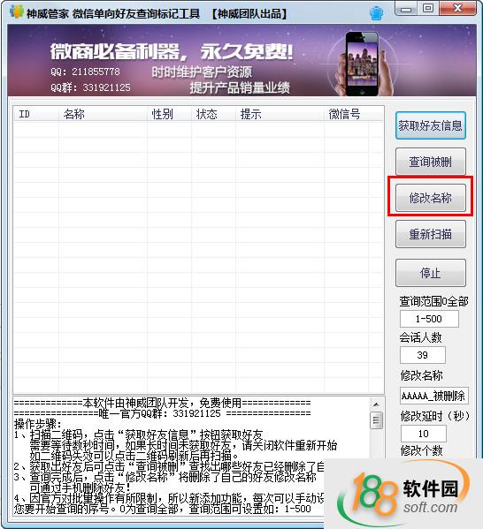
Task: Click 查询被删 button
Action: [x=430, y=162]
